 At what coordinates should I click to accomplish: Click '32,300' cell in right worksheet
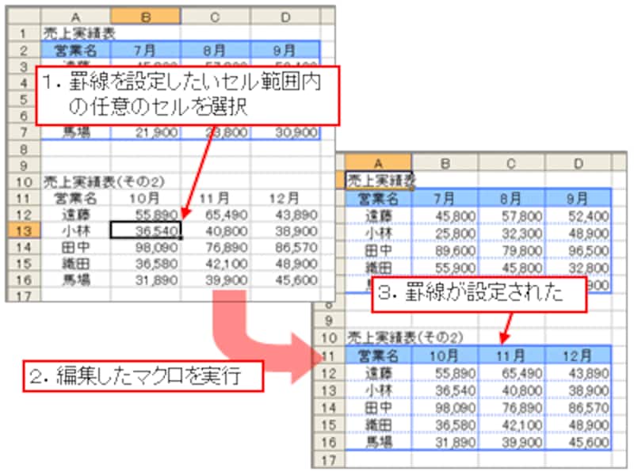tap(511, 234)
